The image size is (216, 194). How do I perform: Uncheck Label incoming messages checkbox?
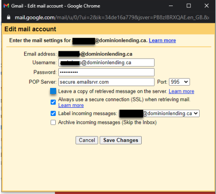[x=53, y=113]
